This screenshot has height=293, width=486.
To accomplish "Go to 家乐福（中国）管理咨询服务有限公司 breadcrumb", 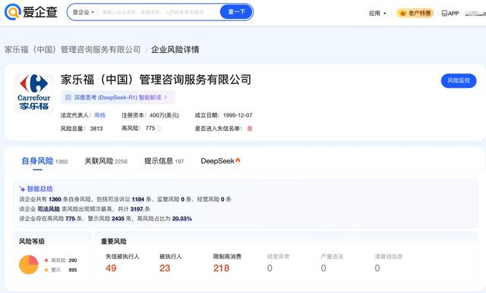I will point(73,49).
